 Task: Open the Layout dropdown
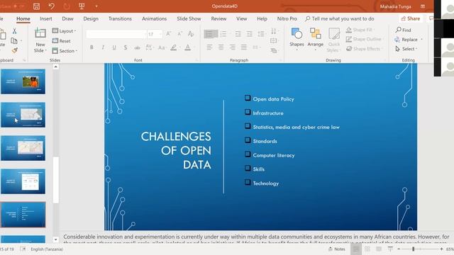[64, 31]
